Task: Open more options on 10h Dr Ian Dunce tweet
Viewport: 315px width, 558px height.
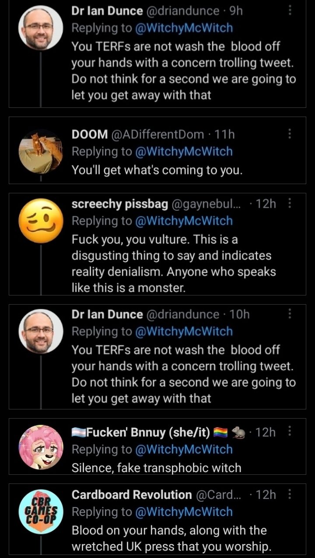Action: tap(290, 314)
